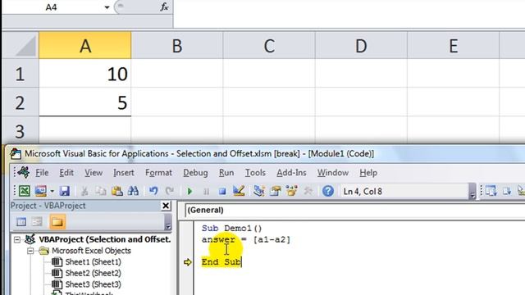Click the Redo arrow icon
The image size is (525, 295).
coord(170,191)
